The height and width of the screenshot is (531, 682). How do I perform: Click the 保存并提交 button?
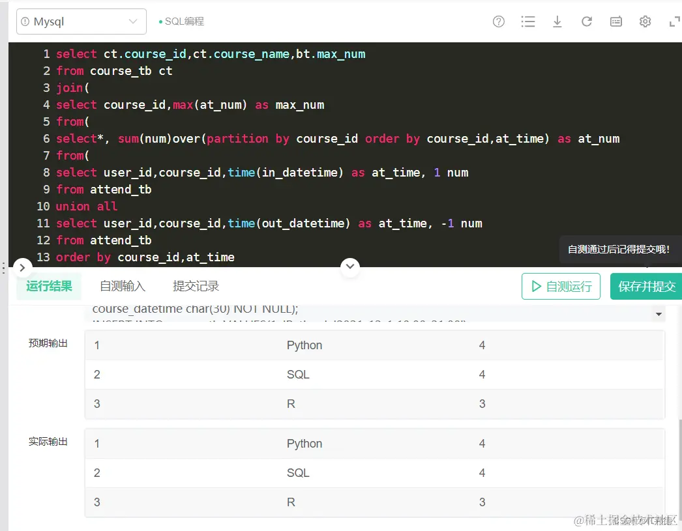coord(647,287)
